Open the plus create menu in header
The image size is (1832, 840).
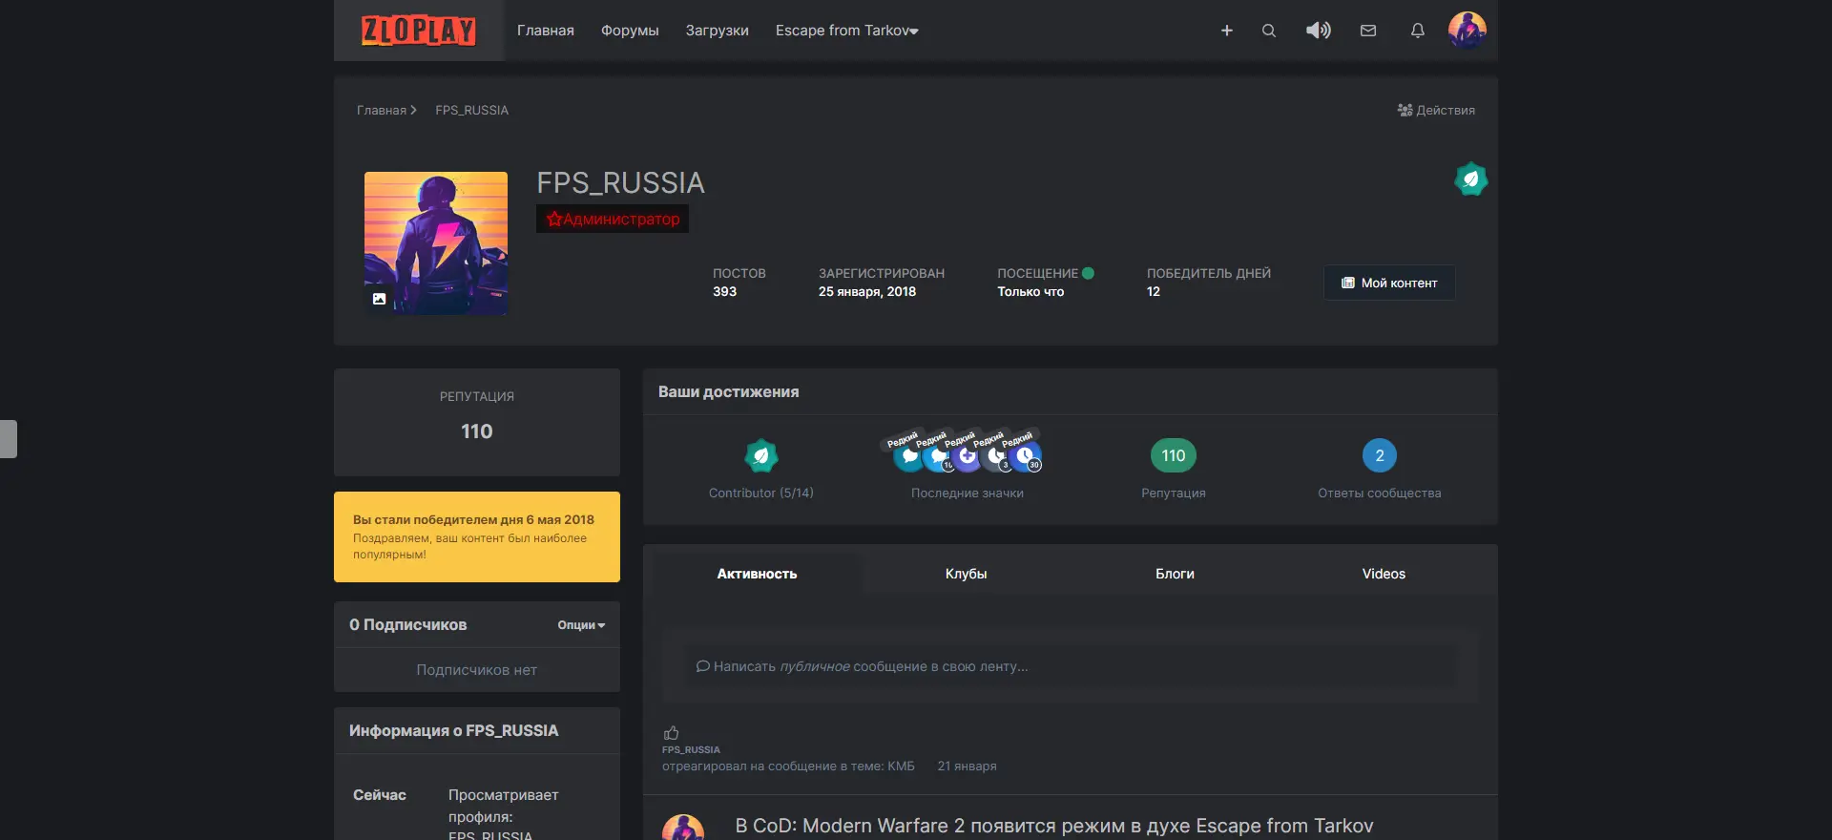(1227, 31)
